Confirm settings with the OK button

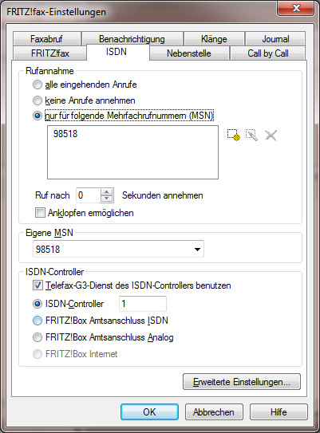(149, 412)
